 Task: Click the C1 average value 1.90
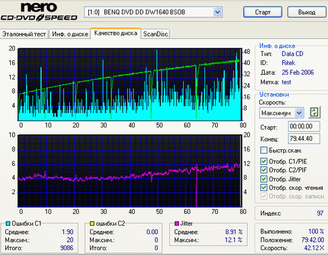click(x=67, y=232)
